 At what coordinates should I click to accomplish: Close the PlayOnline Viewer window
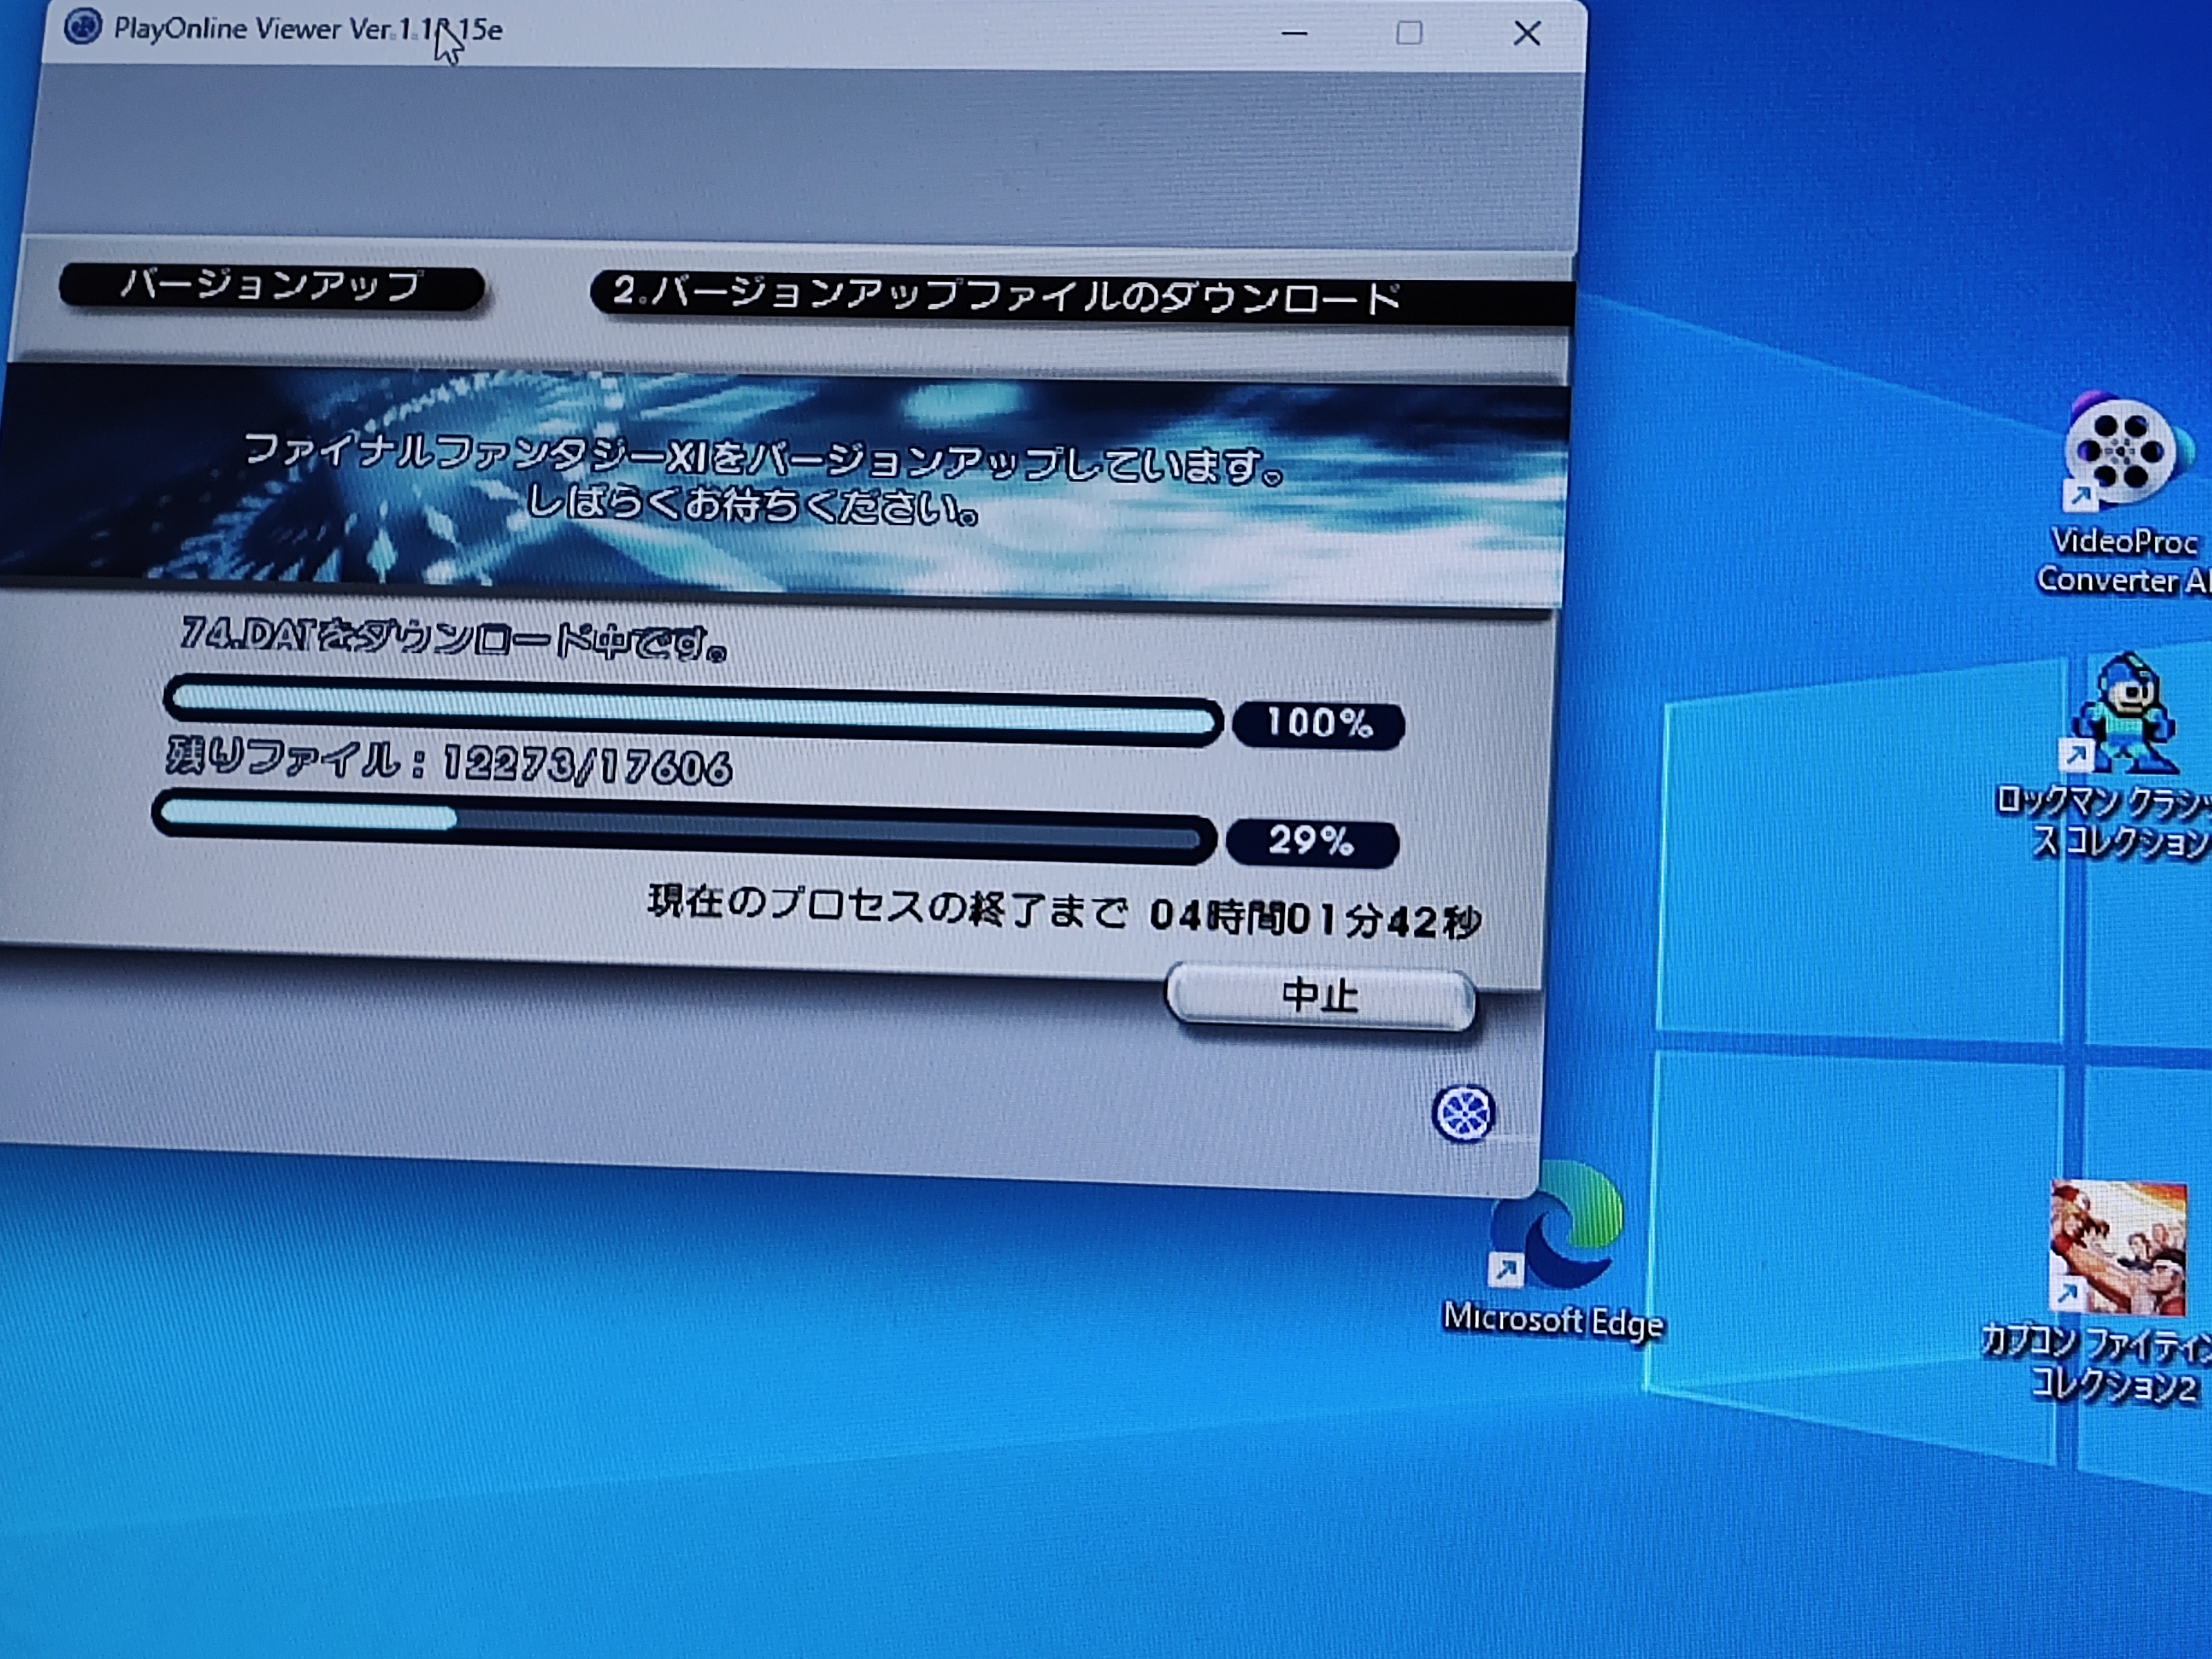click(x=1526, y=34)
